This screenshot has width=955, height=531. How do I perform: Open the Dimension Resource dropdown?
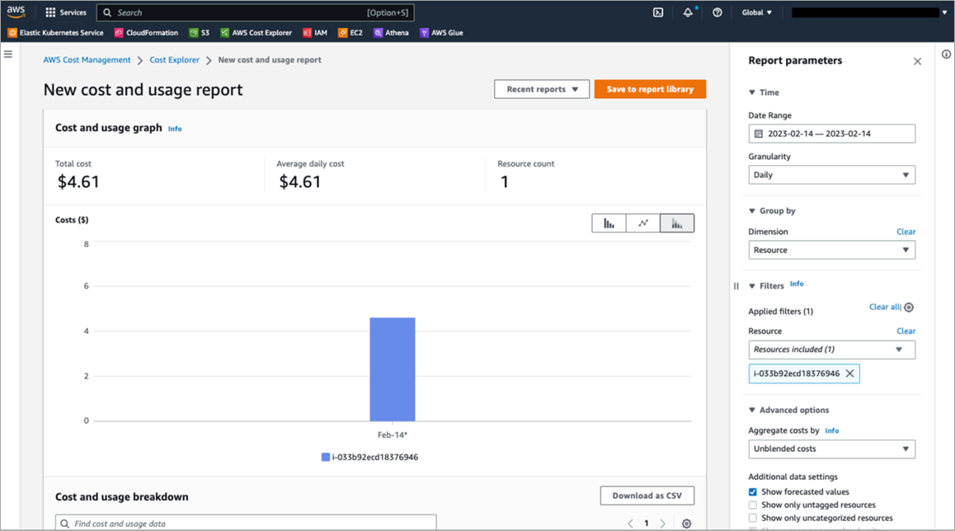(x=831, y=251)
